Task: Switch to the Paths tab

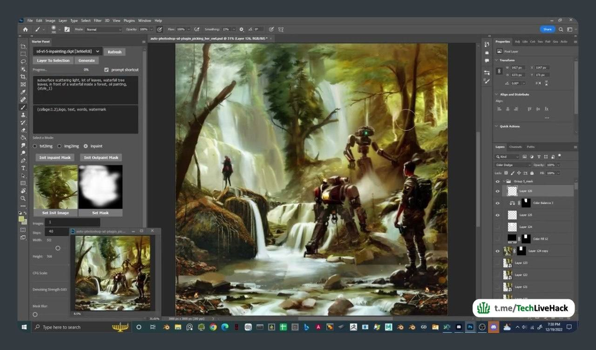Action: point(531,147)
